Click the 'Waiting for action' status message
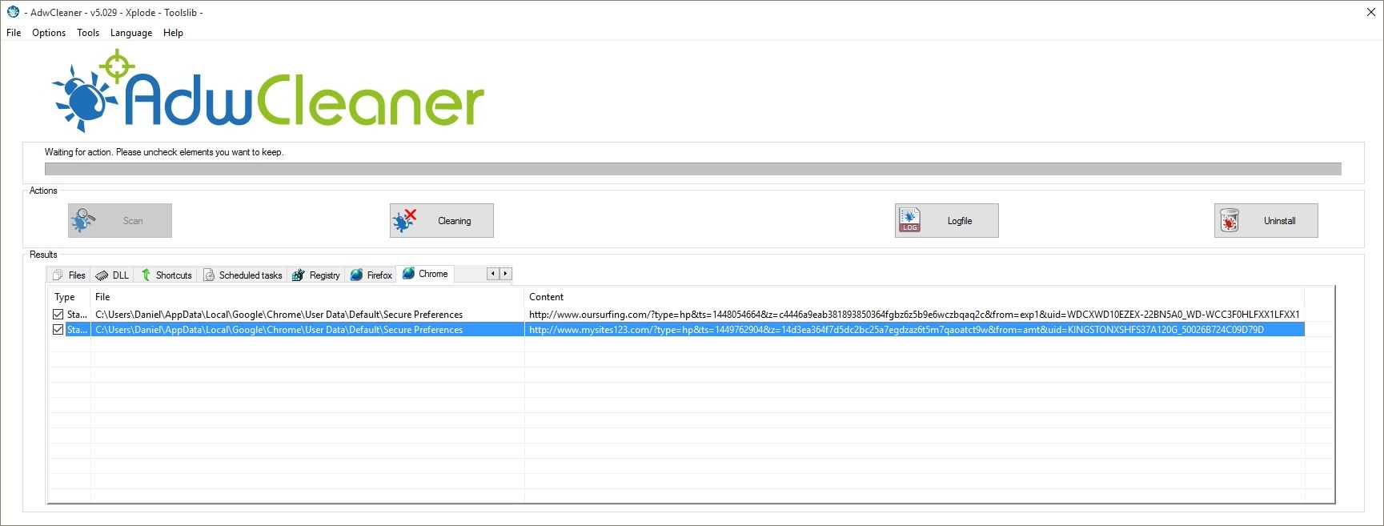 [164, 152]
